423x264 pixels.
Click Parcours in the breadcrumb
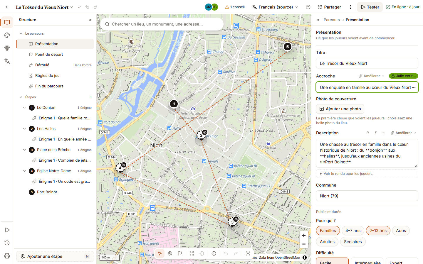pos(332,20)
